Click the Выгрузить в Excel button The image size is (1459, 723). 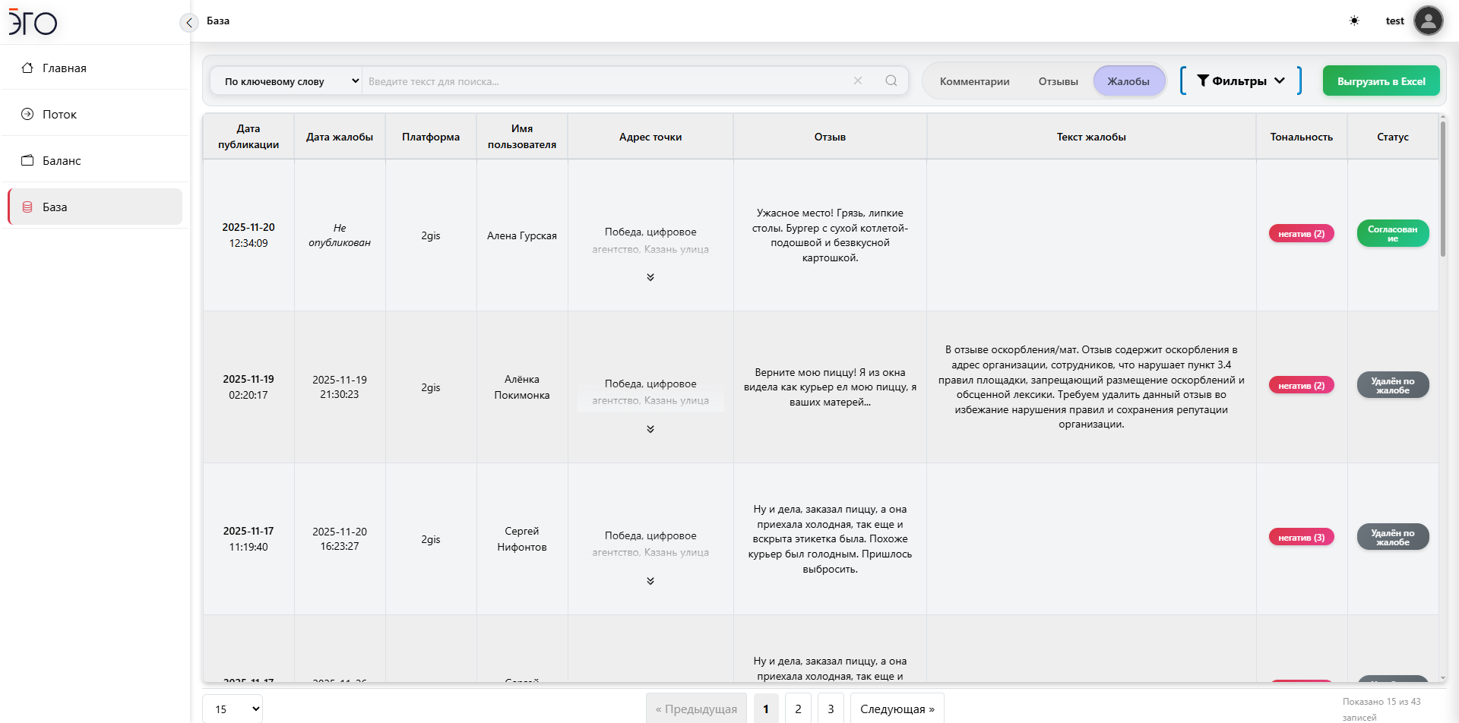1381,81
